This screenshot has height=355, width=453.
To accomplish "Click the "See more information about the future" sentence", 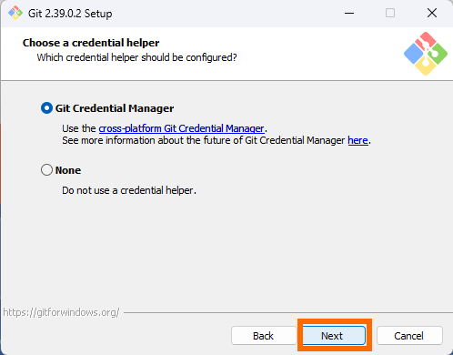I will pyautogui.click(x=216, y=140).
